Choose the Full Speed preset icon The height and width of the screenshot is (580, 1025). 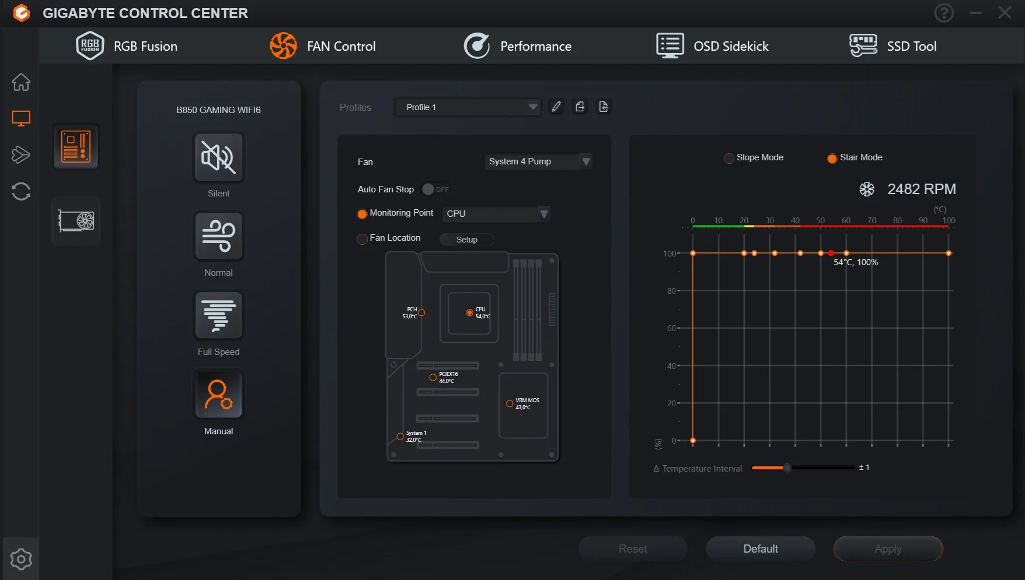pyautogui.click(x=218, y=315)
